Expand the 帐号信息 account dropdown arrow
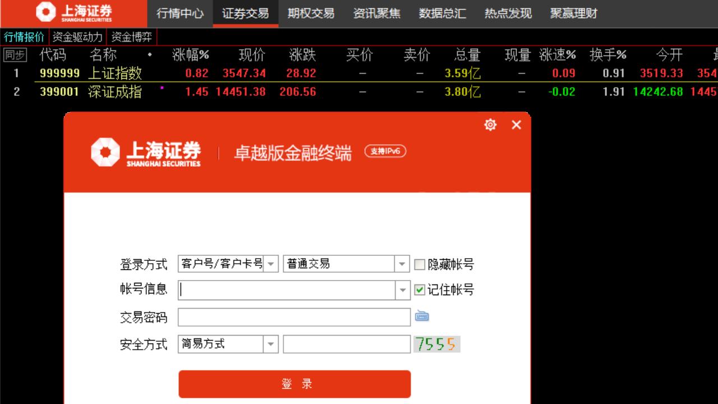The width and height of the screenshot is (718, 404). pyautogui.click(x=403, y=290)
